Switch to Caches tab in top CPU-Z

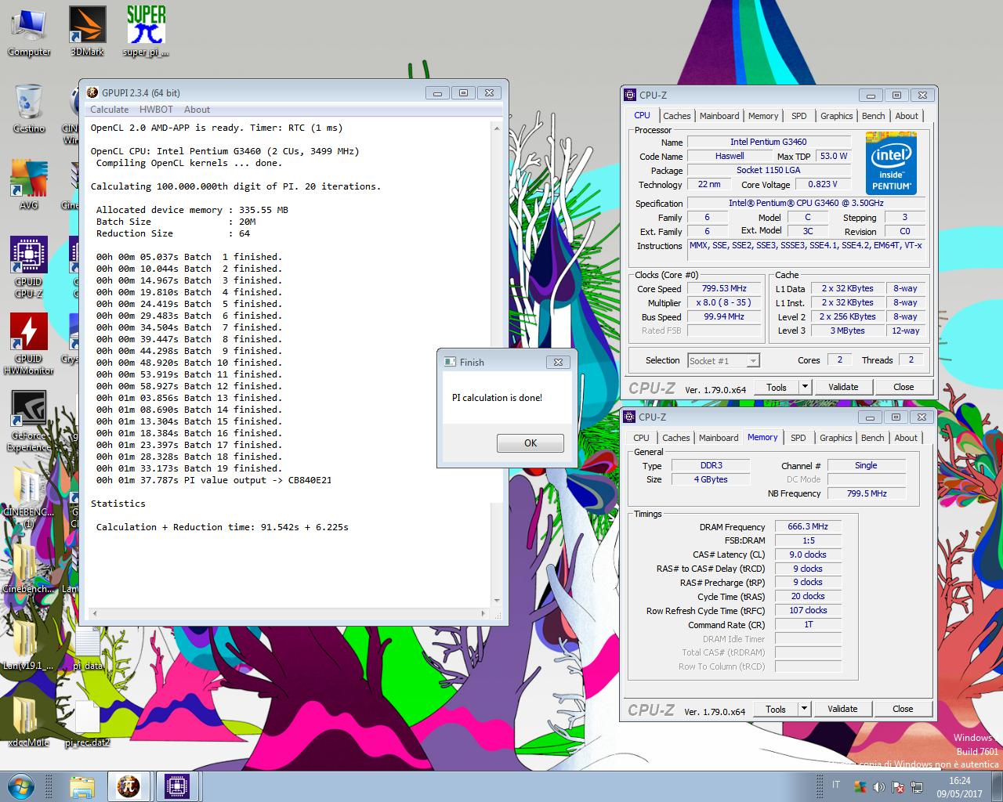677,116
